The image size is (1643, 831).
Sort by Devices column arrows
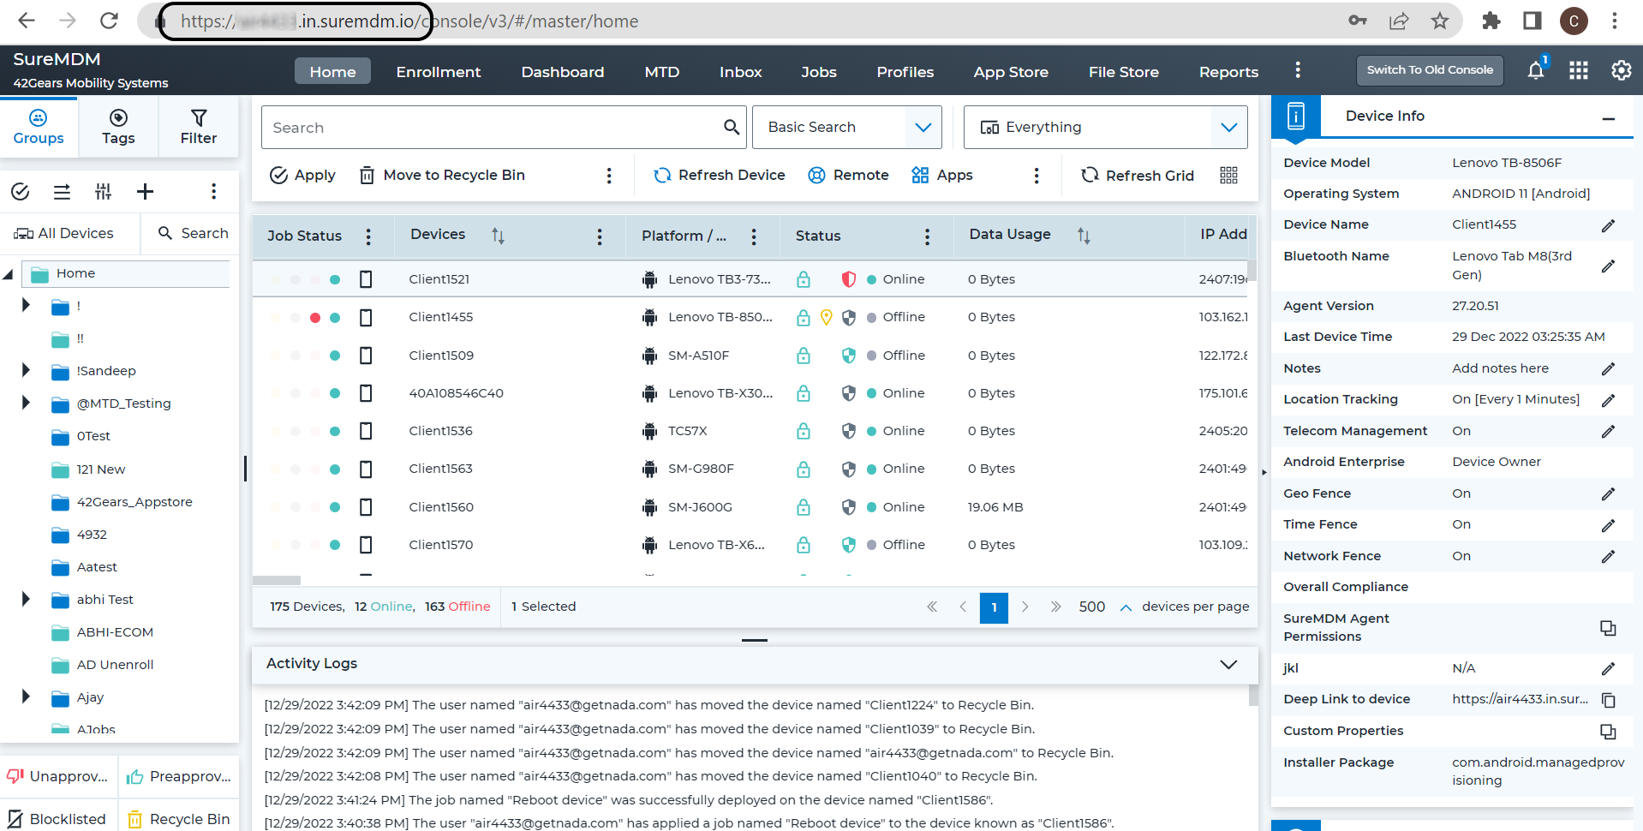pos(498,236)
